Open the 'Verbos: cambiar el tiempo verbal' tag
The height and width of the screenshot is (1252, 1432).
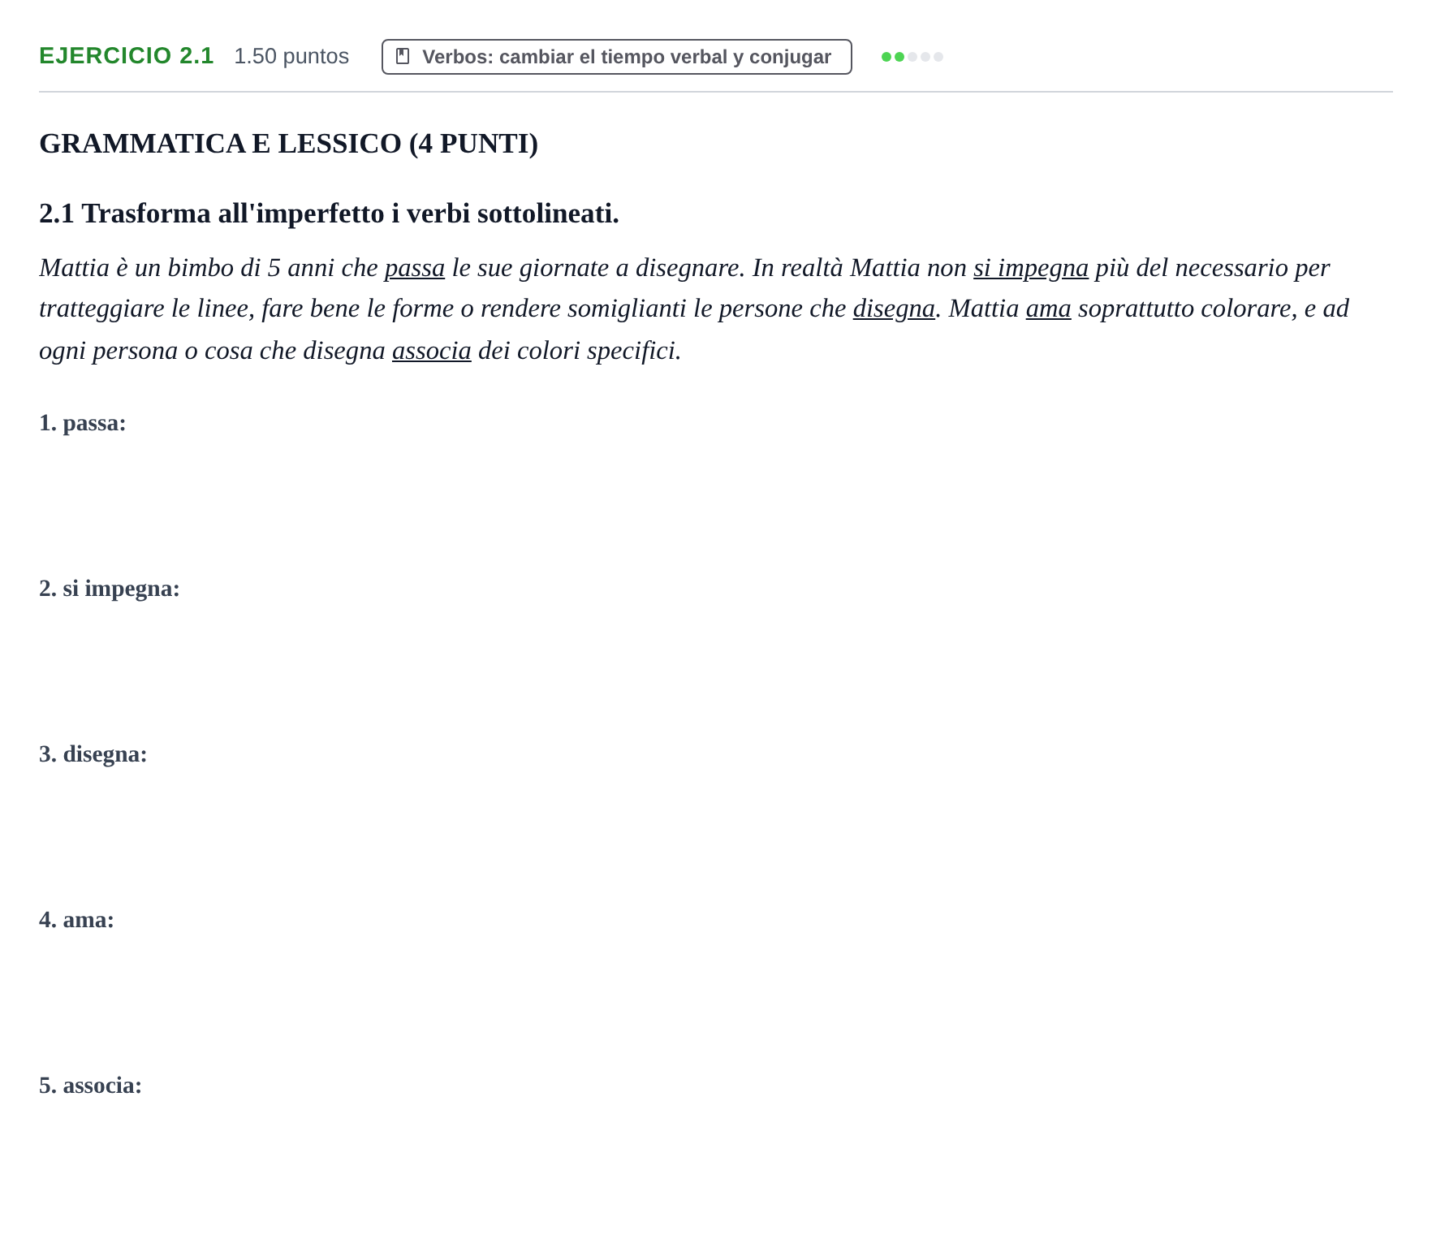(x=616, y=57)
